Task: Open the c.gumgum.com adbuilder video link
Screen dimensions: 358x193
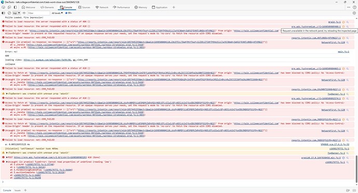Action: 48,60
